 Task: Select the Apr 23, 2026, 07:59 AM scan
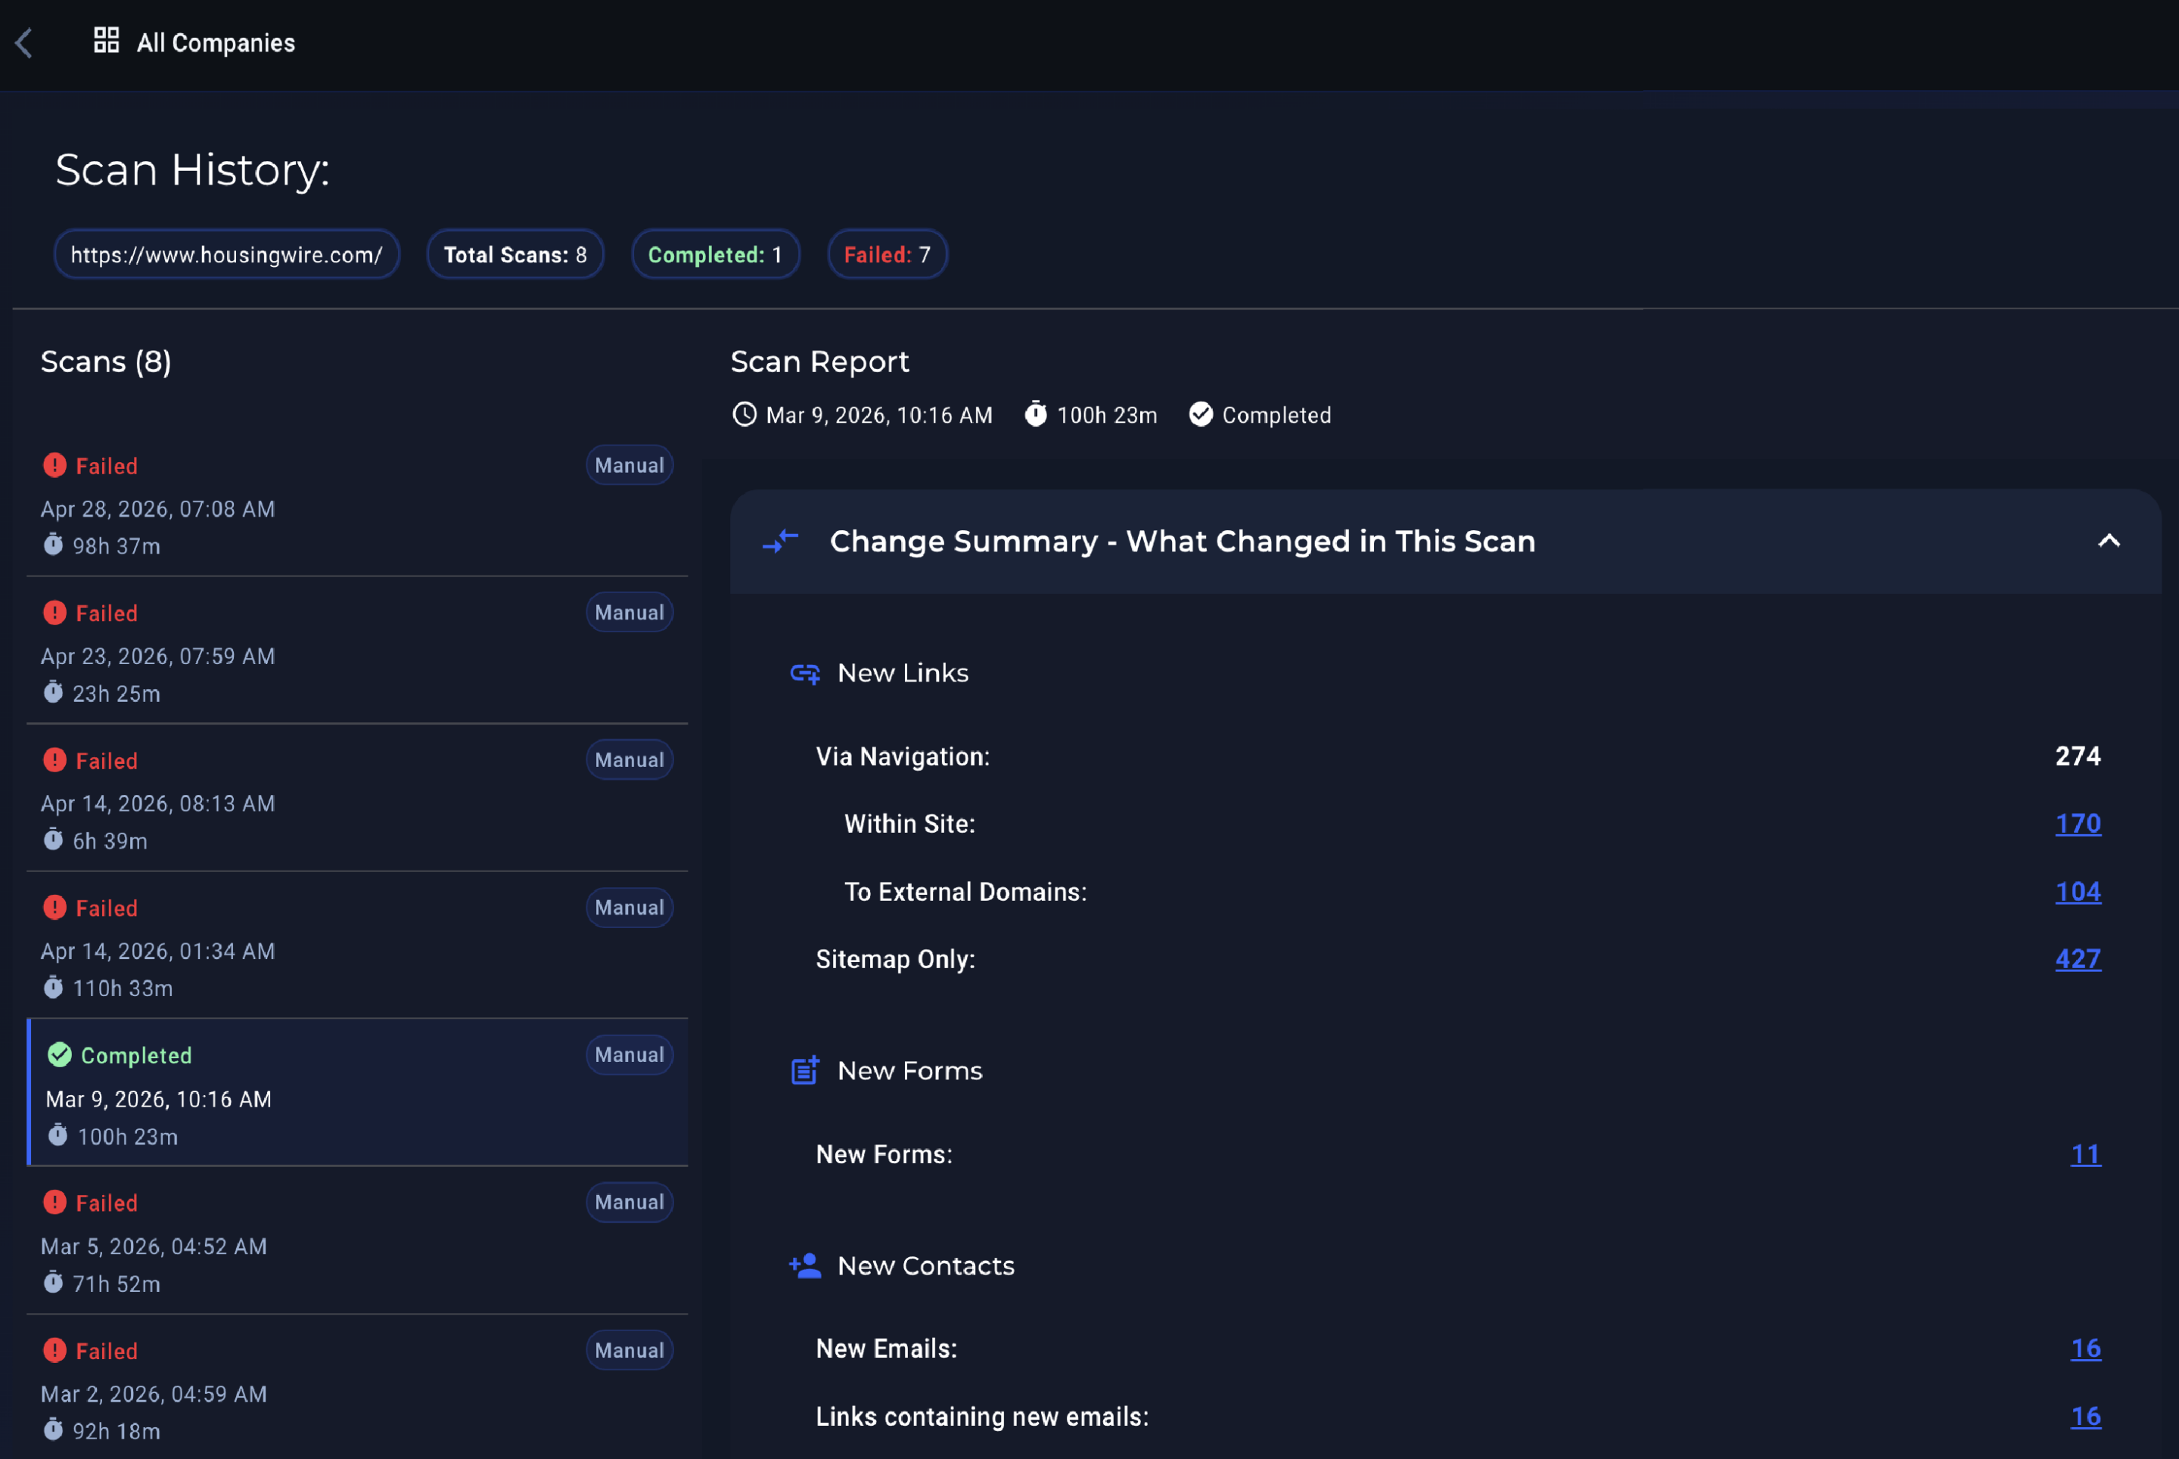357,650
